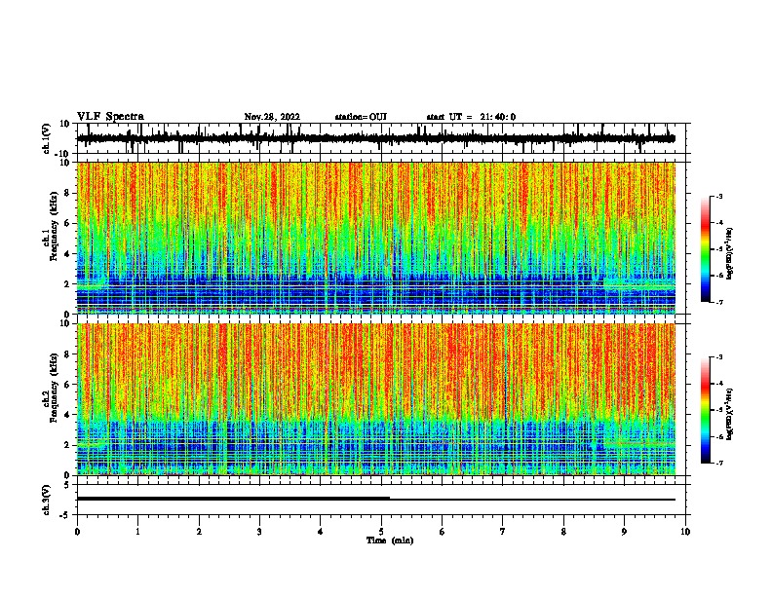Click the '2' kHz tick on ch.2 spectrogram
Viewport: 772px width, 596px height.
pyautogui.click(x=67, y=445)
